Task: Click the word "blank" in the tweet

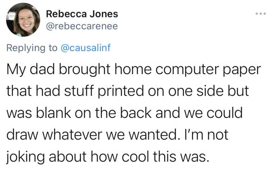Action: 54,113
